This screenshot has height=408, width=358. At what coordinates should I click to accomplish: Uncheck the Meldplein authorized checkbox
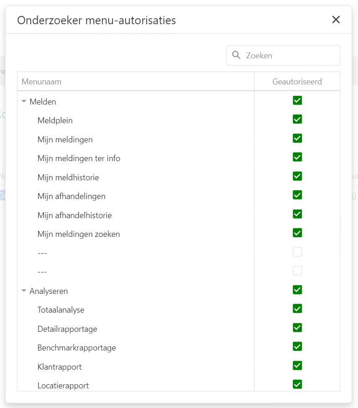tap(297, 120)
